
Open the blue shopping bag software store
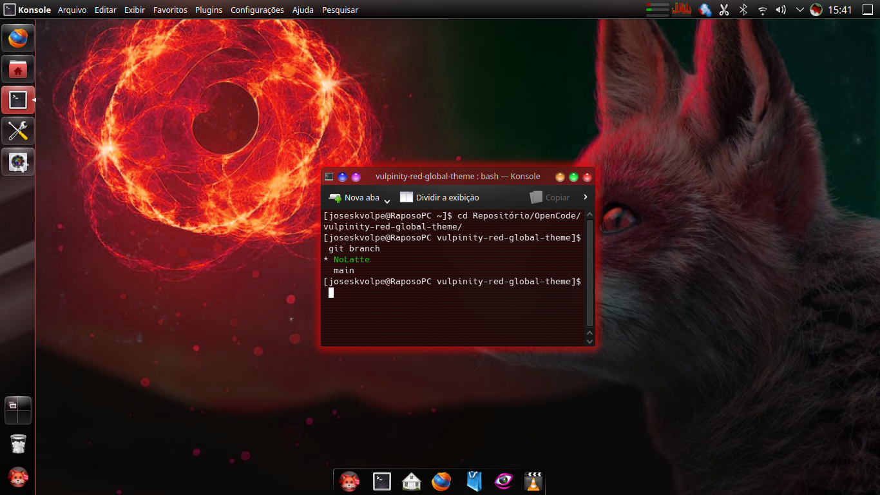(474, 481)
